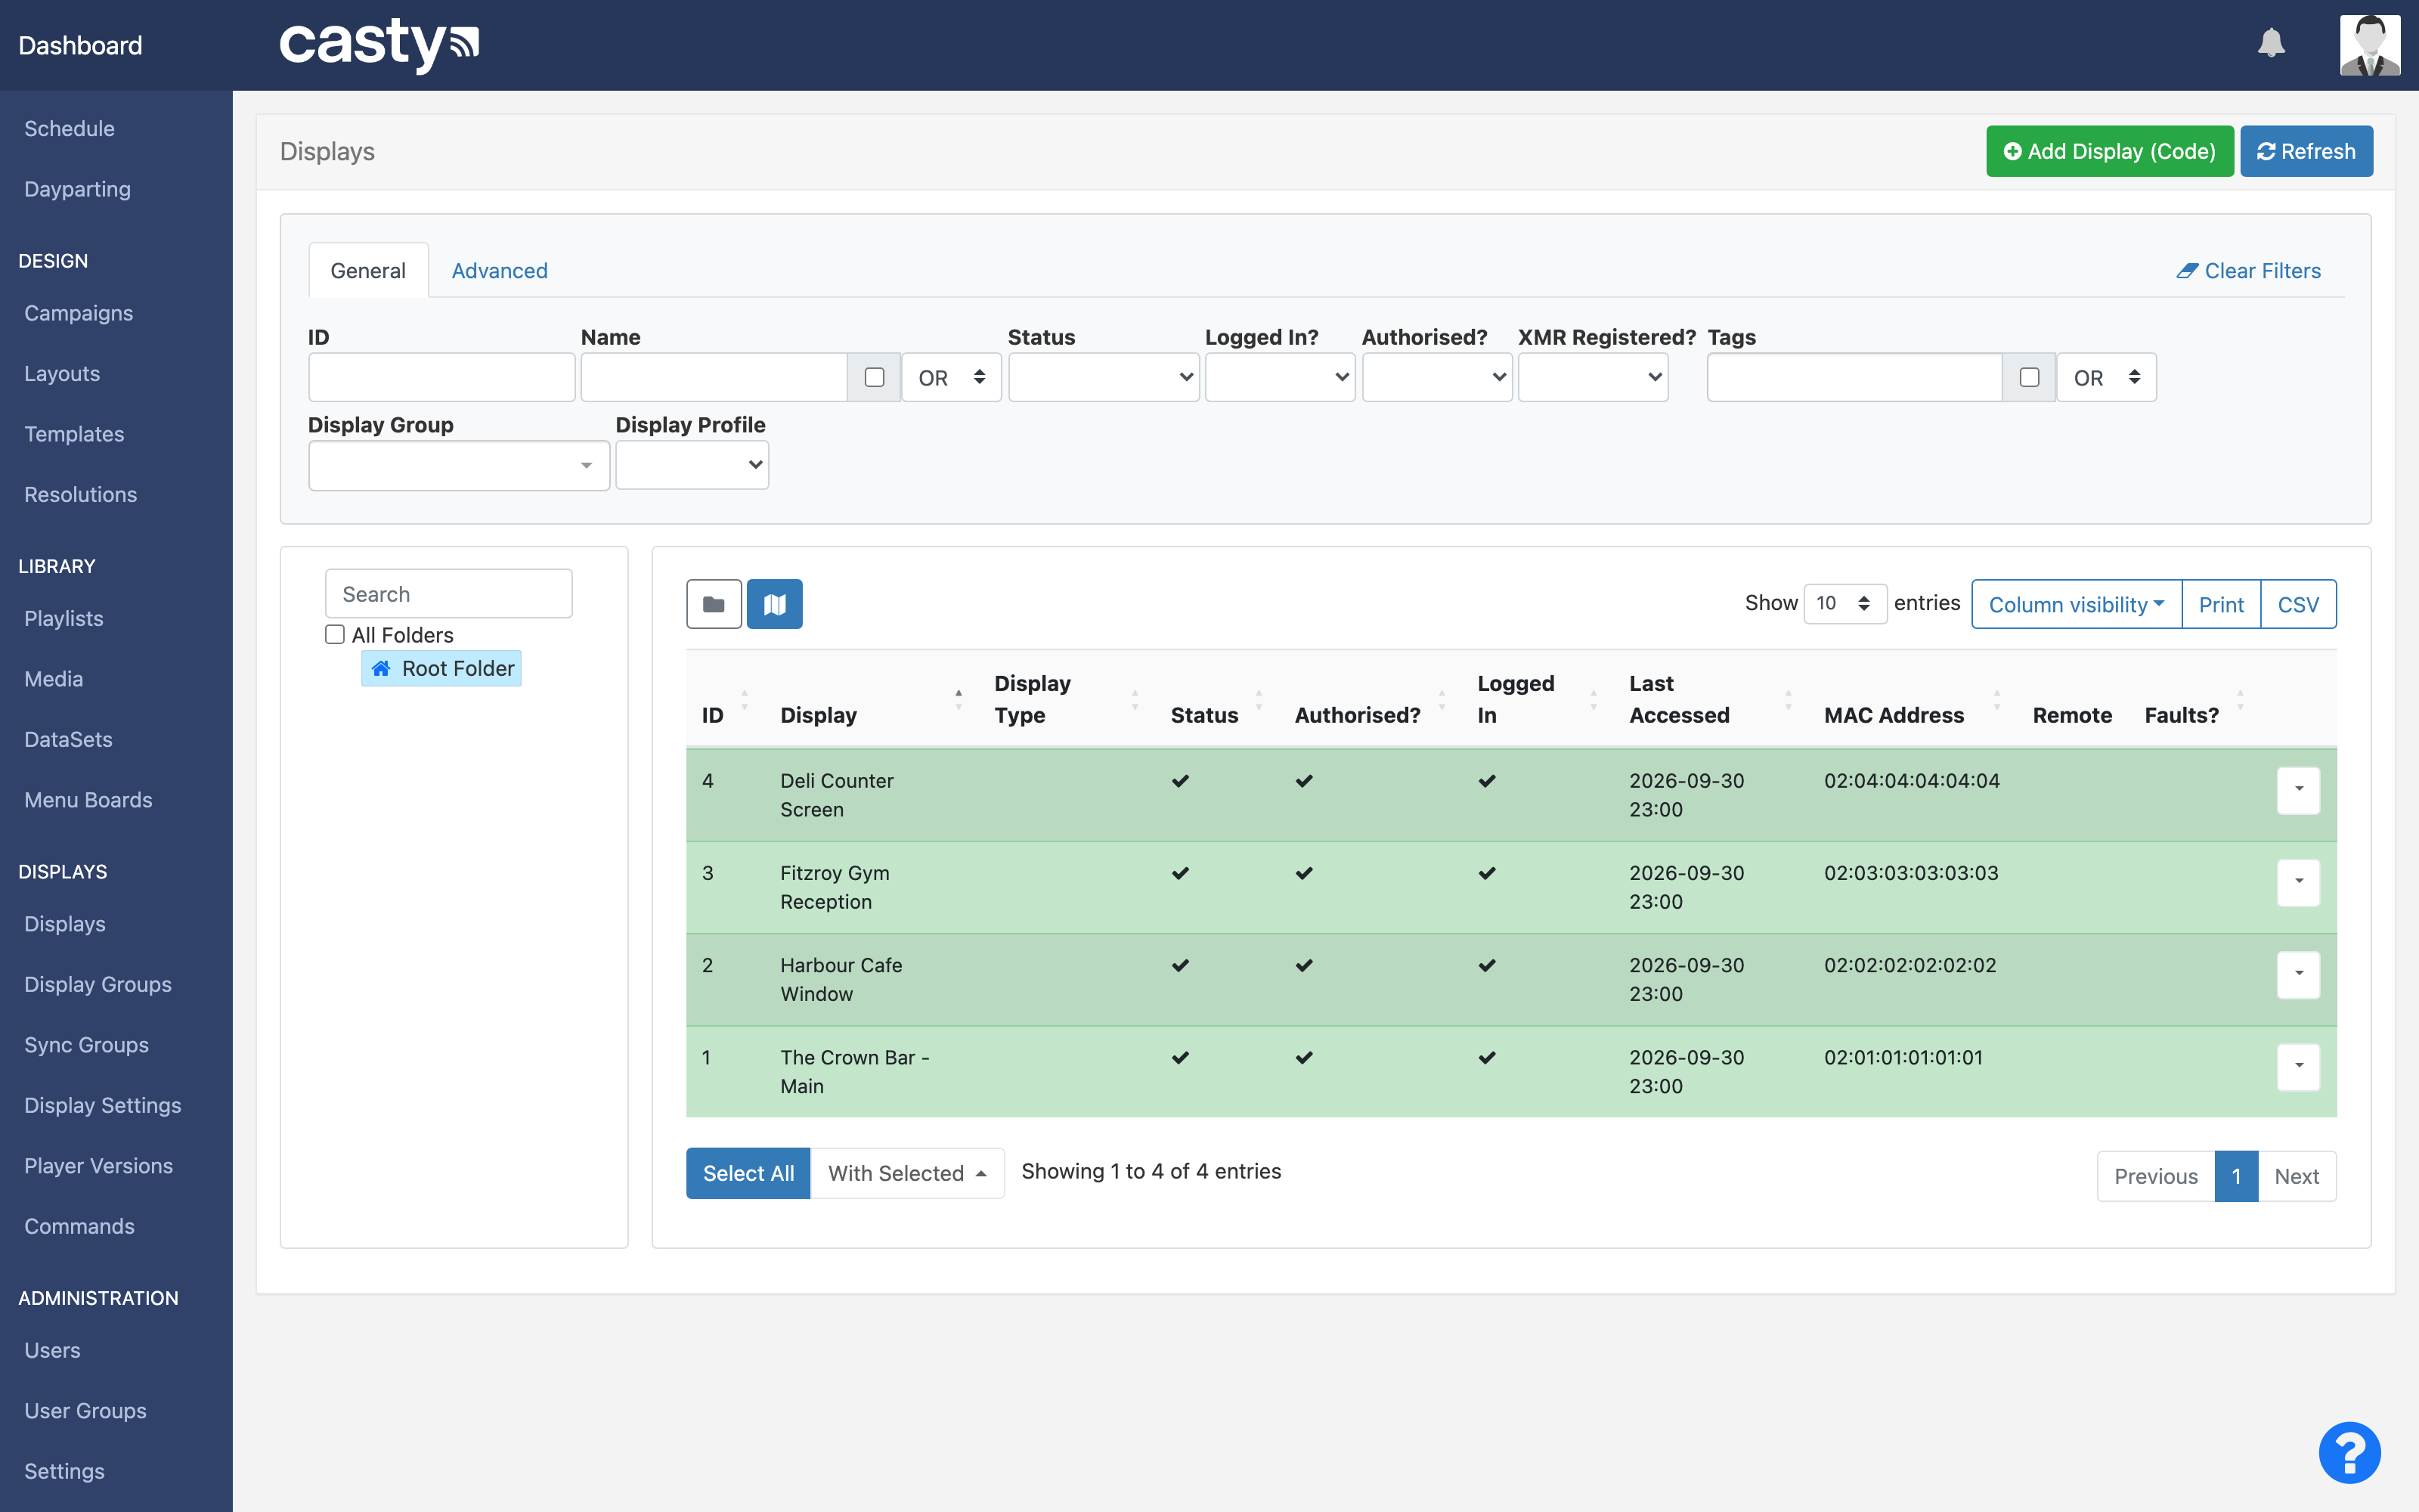Click the Select All button
2419x1512 pixels.
tap(748, 1173)
